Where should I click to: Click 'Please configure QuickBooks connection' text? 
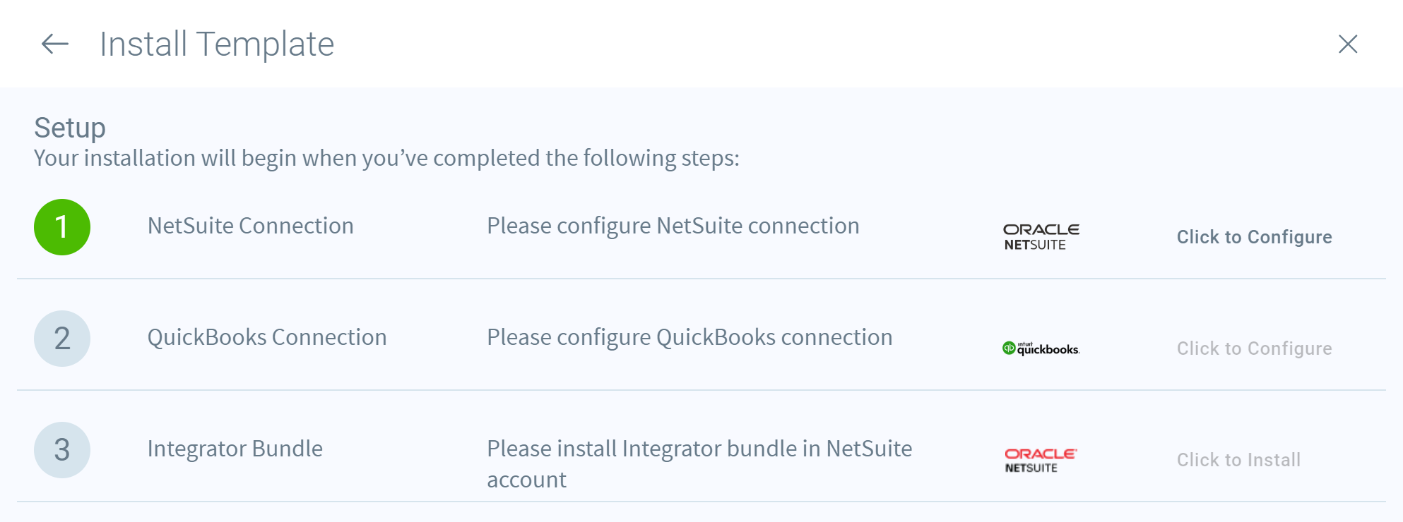pyautogui.click(x=689, y=337)
